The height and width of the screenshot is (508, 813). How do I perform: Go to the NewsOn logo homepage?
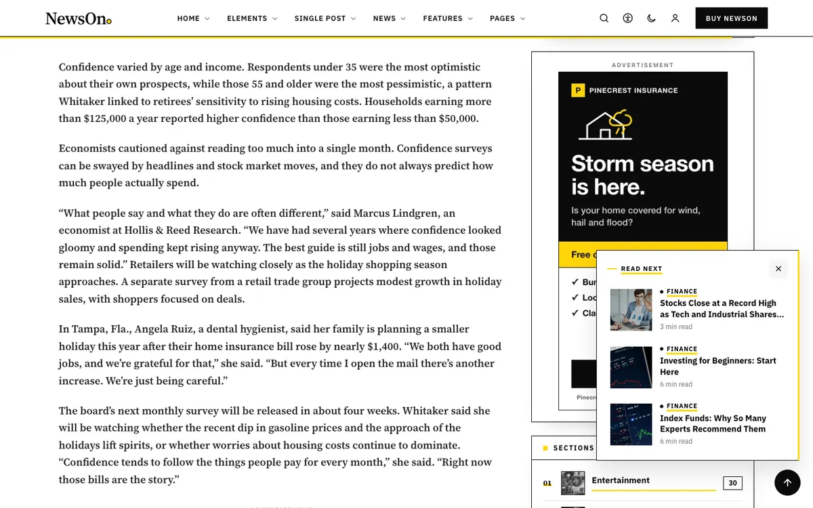tap(79, 19)
